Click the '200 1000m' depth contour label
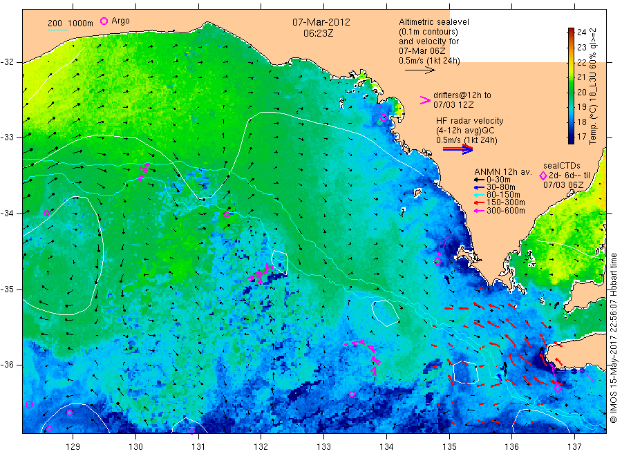Viewport: 622px width, 456px height. point(70,23)
